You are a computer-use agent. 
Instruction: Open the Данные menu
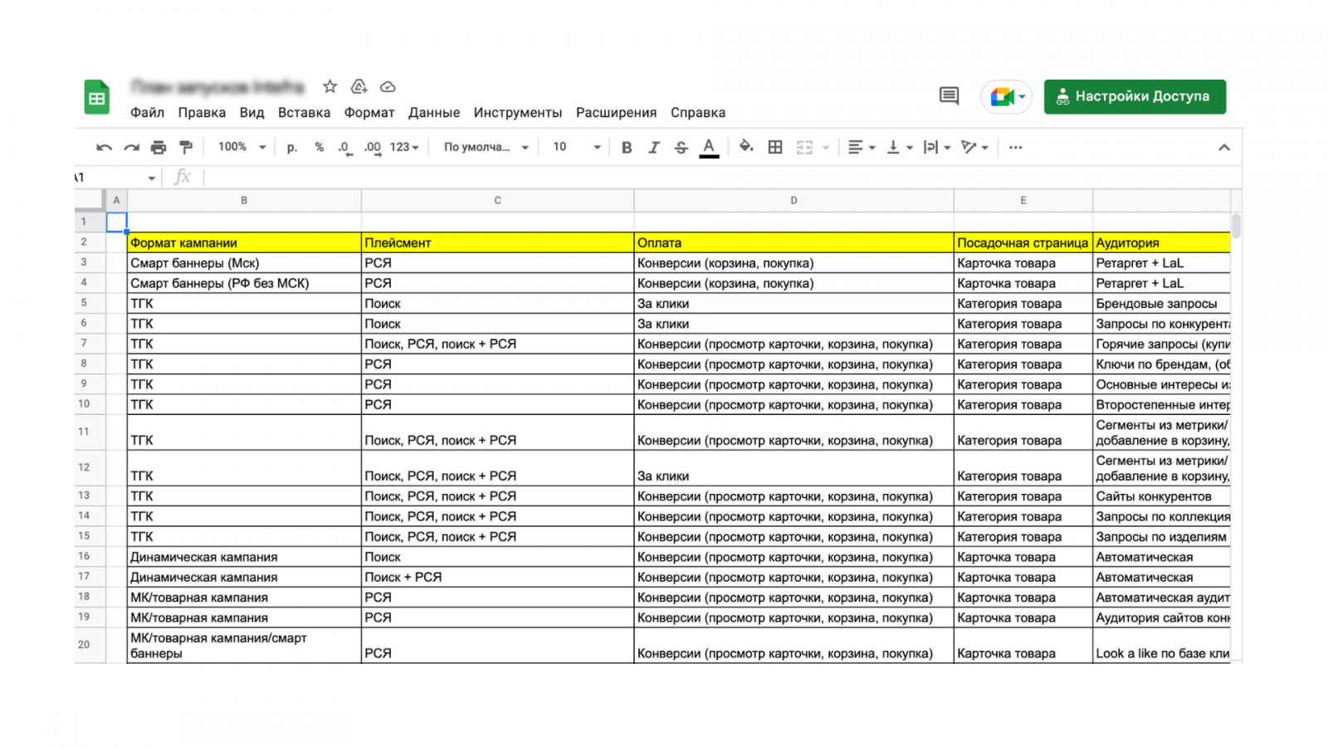click(x=433, y=113)
